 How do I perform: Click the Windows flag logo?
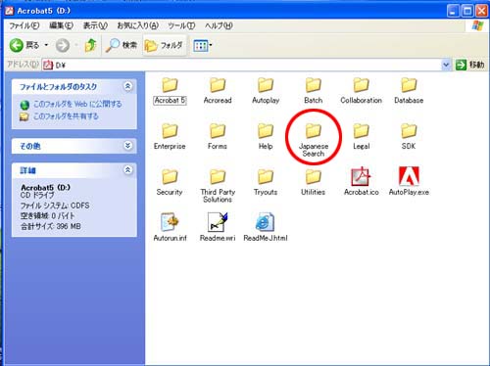tap(477, 25)
